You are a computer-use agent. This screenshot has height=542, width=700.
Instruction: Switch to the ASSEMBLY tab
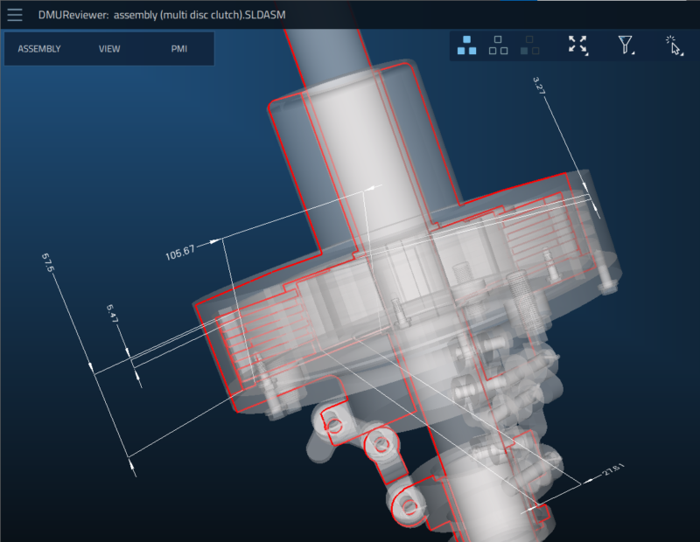coord(41,50)
